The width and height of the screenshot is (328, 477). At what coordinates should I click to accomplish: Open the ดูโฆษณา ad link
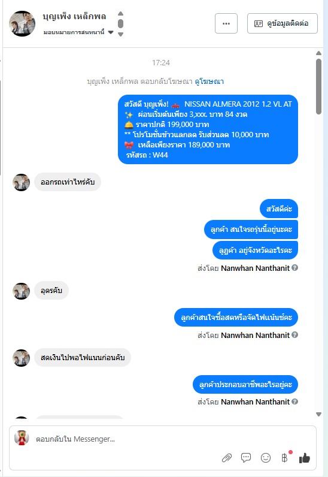209,81
